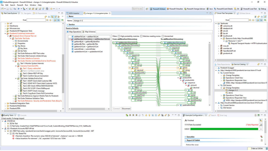Click the 2 Tasks Reported link
Screen dimensions: 268x151
pyautogui.click(x=252, y=125)
